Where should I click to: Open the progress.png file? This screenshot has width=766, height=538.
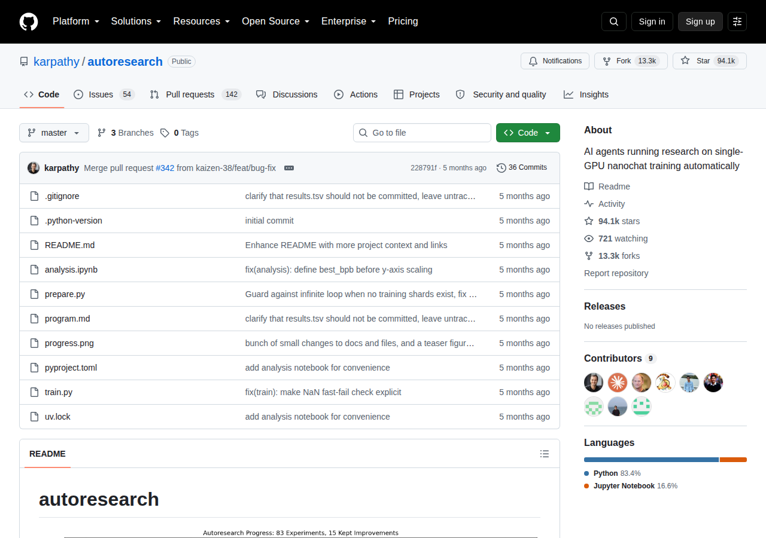click(x=69, y=343)
